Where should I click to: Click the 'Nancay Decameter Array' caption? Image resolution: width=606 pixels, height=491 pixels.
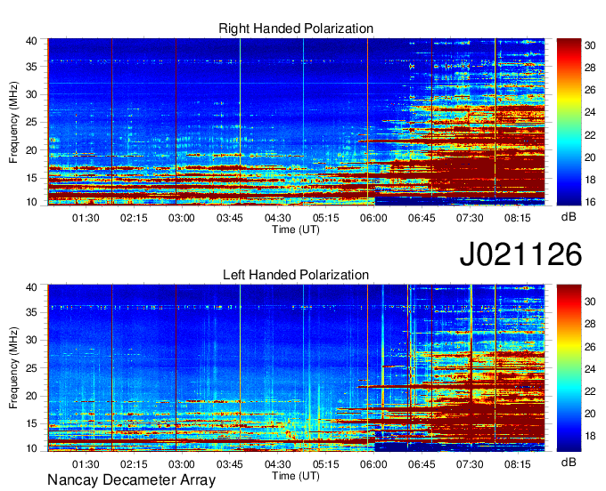131,479
